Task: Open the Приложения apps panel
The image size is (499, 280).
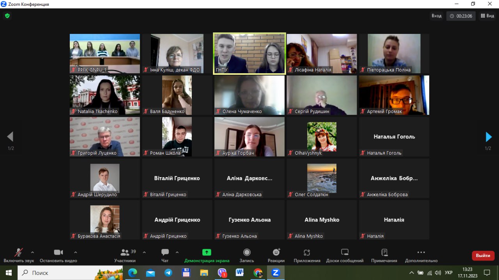Action: [x=307, y=255]
